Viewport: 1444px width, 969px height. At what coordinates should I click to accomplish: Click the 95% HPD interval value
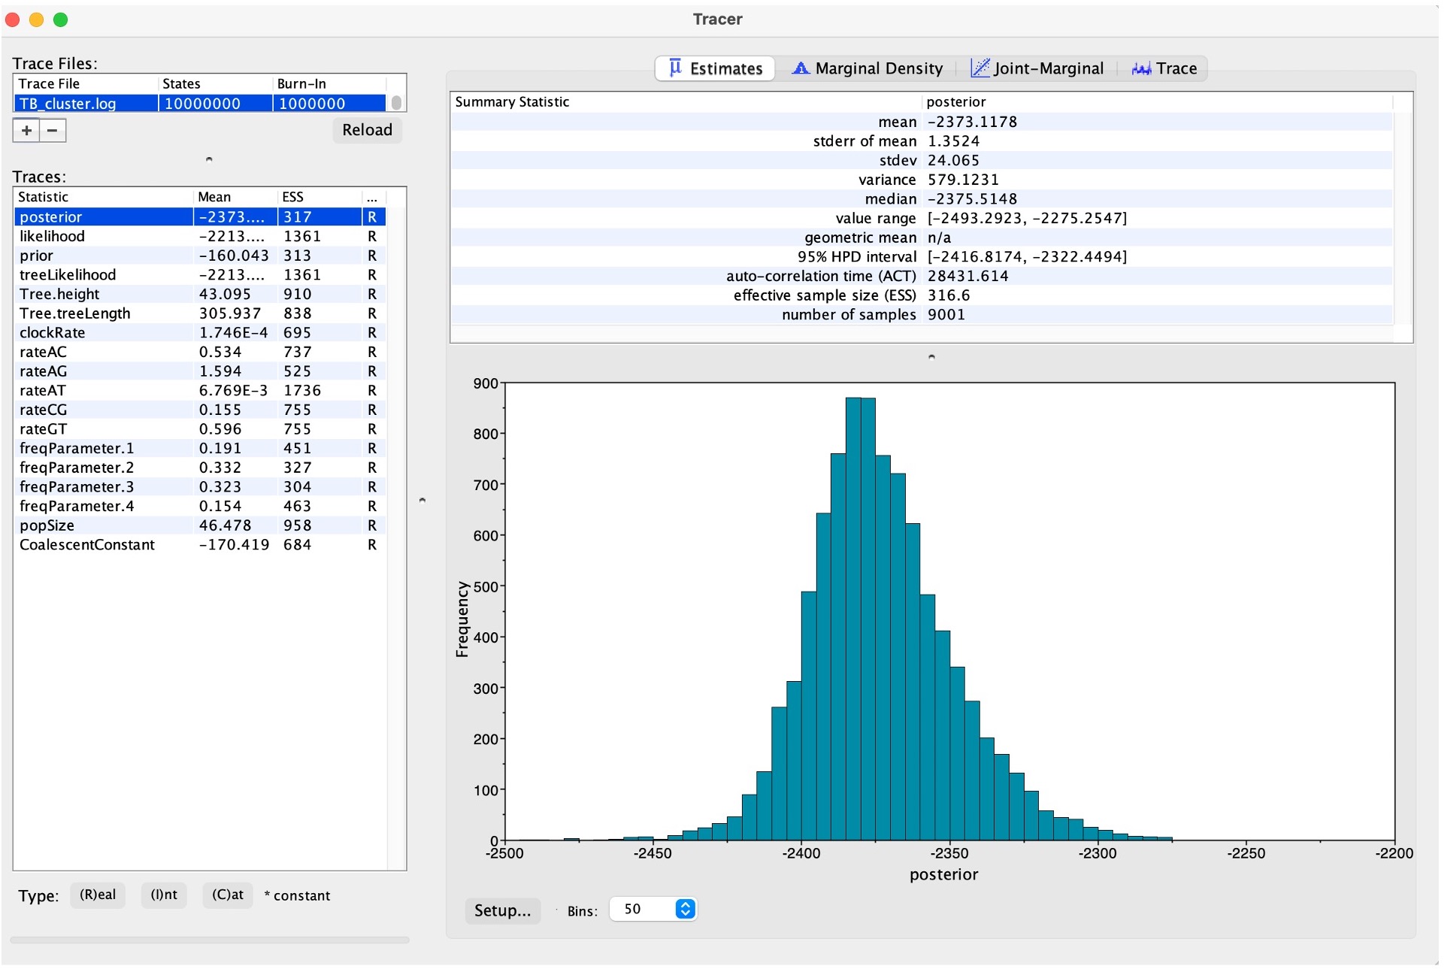pyautogui.click(x=1027, y=257)
